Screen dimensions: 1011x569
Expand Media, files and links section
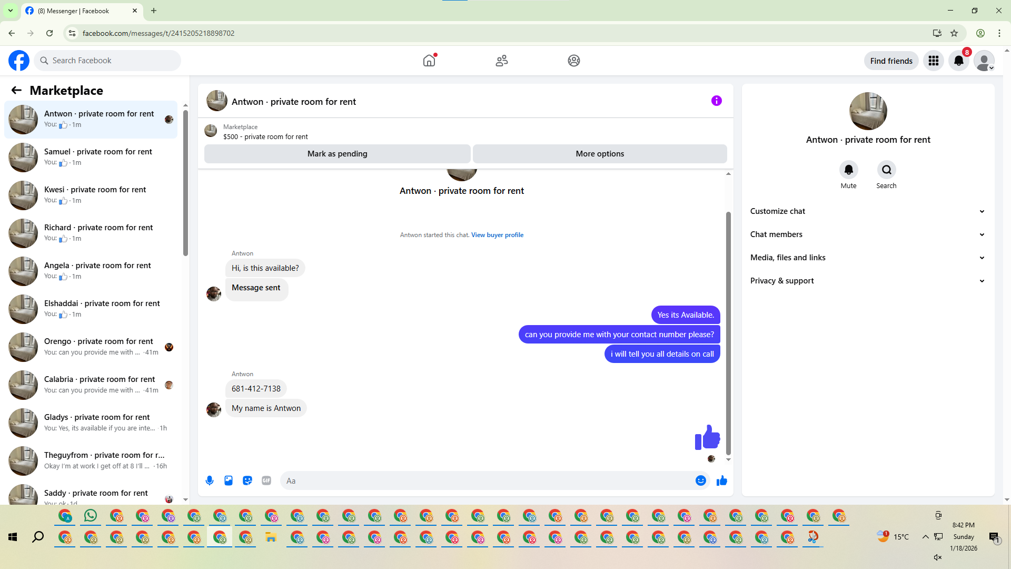click(x=867, y=258)
